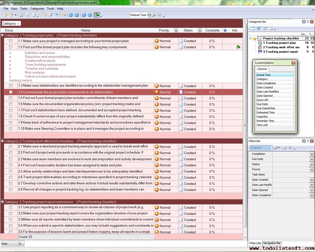Open the Priority column header dropdown

click(x=176, y=31)
